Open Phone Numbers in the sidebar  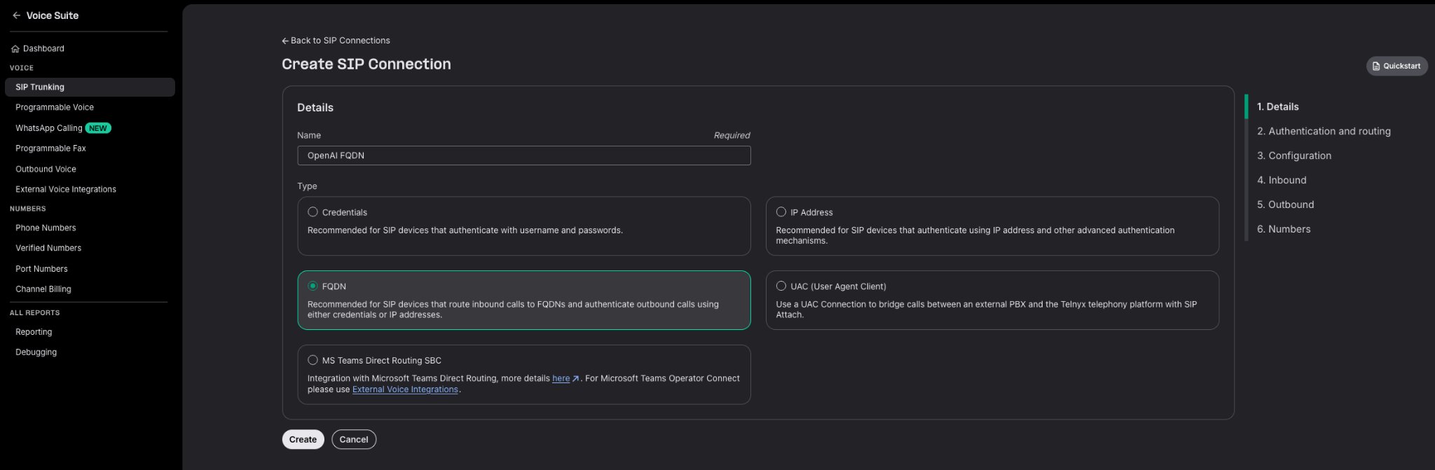[x=46, y=228]
